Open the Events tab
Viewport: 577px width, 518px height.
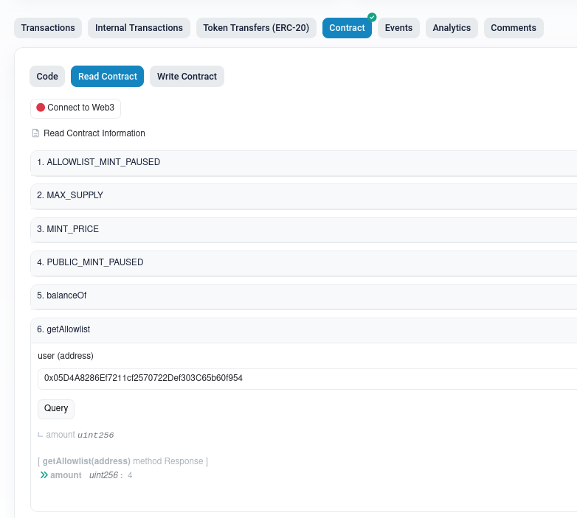pos(398,28)
